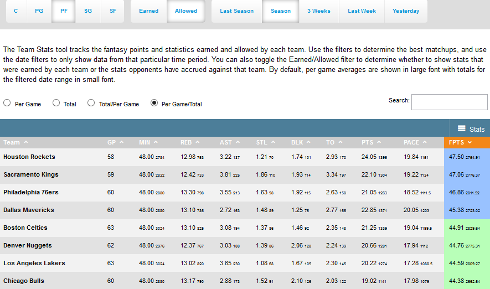This screenshot has height=289, width=490.
Task: Click Dallas Mavericks FPTS value 45.38
Action: [x=456, y=210]
